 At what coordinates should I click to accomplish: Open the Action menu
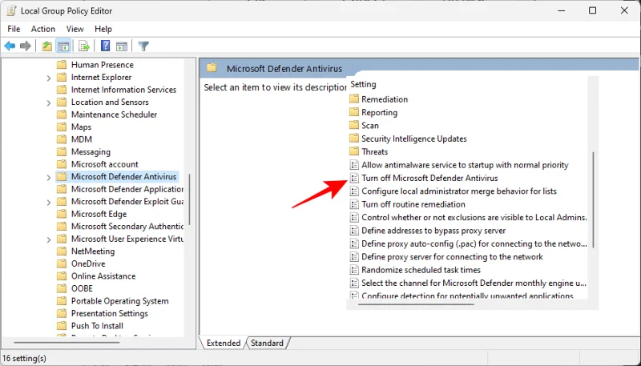43,29
